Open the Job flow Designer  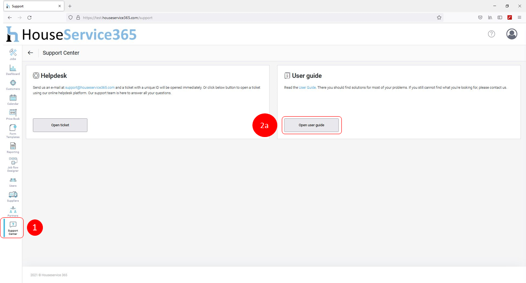click(x=13, y=165)
